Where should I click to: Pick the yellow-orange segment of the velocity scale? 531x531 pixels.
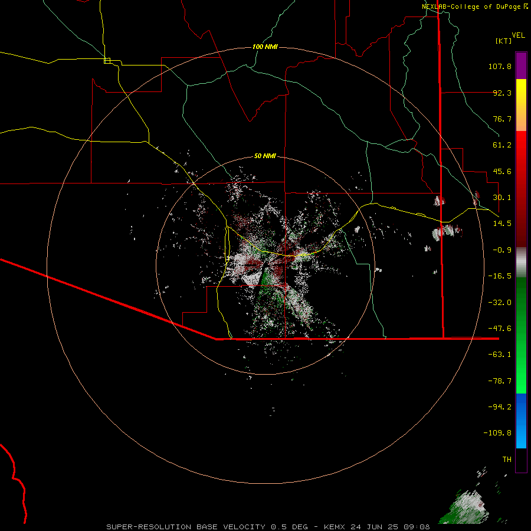pos(521,105)
